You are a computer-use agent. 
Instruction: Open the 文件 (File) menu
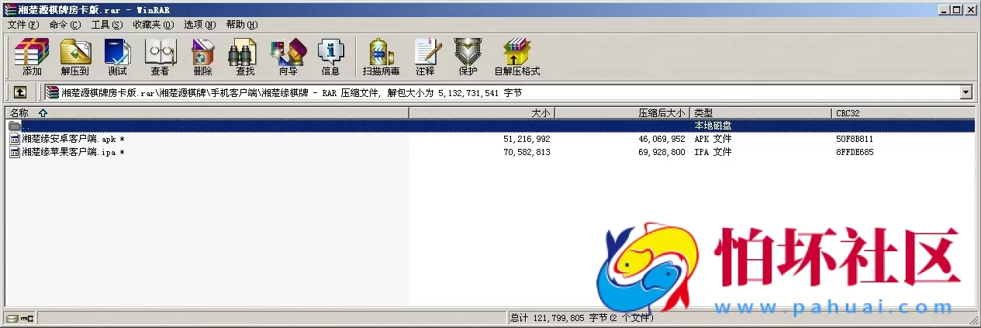pyautogui.click(x=22, y=25)
